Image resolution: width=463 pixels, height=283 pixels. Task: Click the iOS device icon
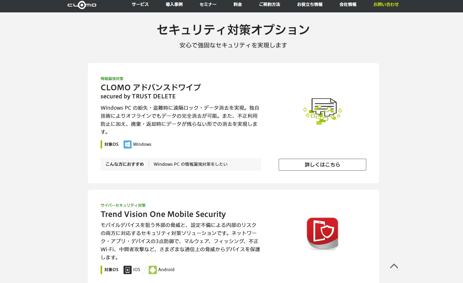click(x=128, y=270)
